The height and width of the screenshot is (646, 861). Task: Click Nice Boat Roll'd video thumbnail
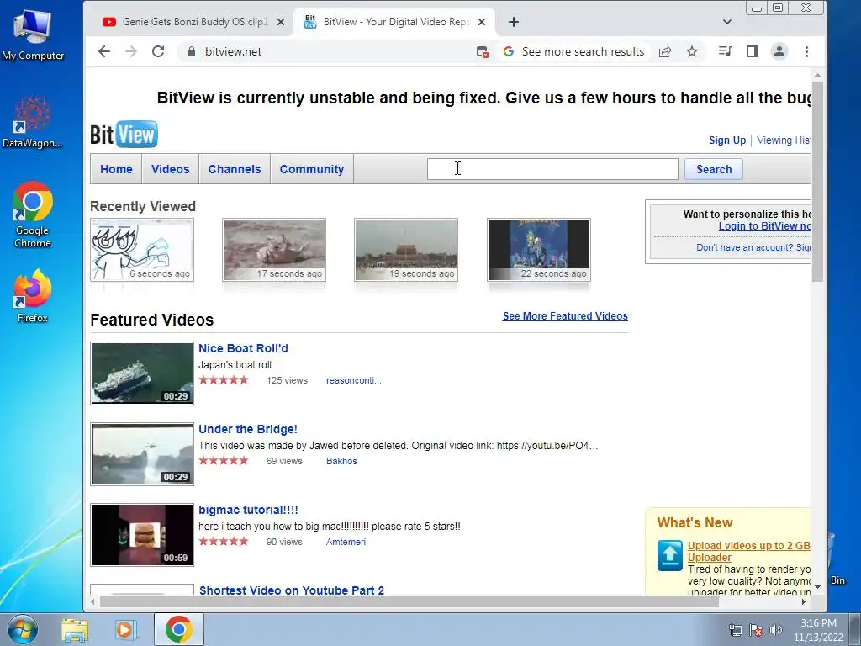(x=141, y=373)
